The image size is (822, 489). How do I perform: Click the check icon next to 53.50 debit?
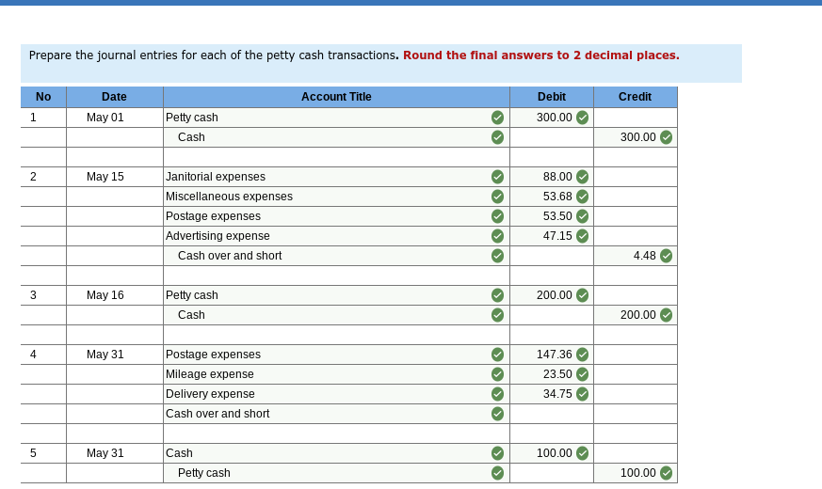pos(582,216)
